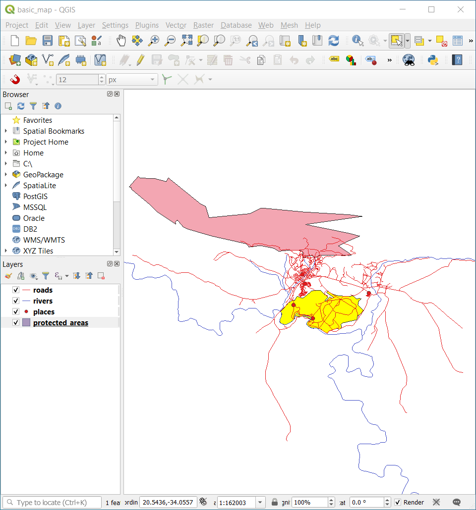Viewport: 476px width, 510px height.
Task: Open the snapping units px dropdown
Action: (x=132, y=79)
